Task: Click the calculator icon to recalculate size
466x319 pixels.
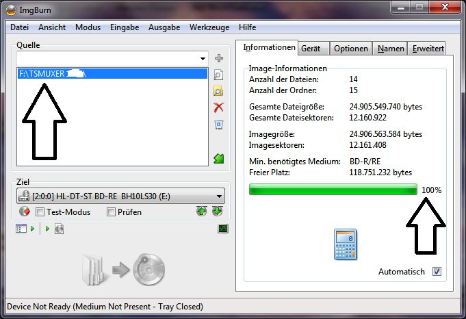Action: click(x=346, y=244)
